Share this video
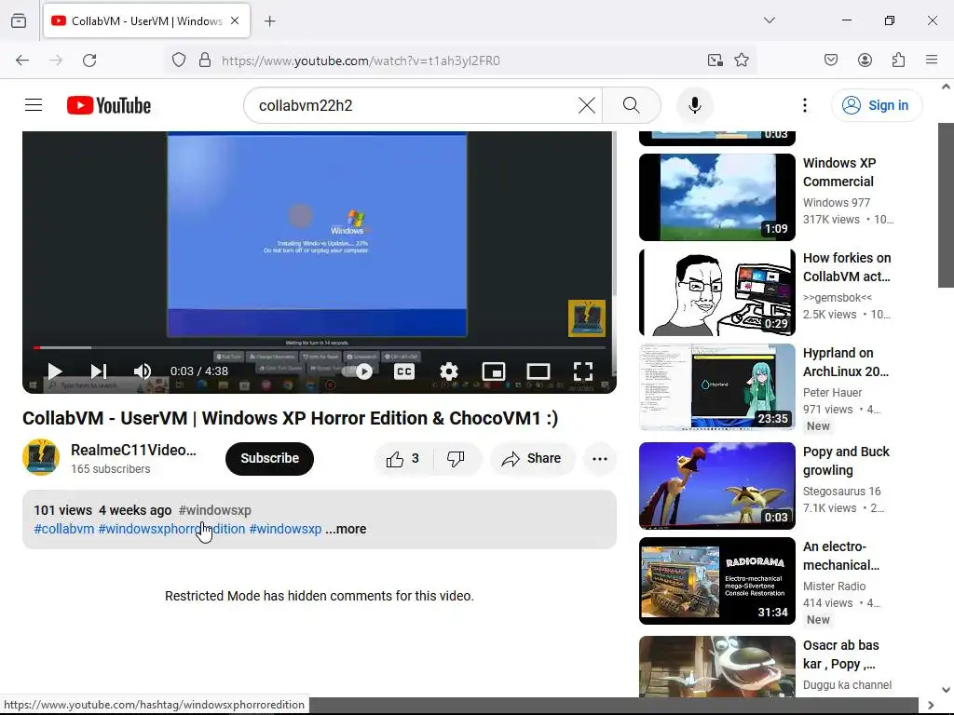This screenshot has height=715, width=954. pos(532,458)
